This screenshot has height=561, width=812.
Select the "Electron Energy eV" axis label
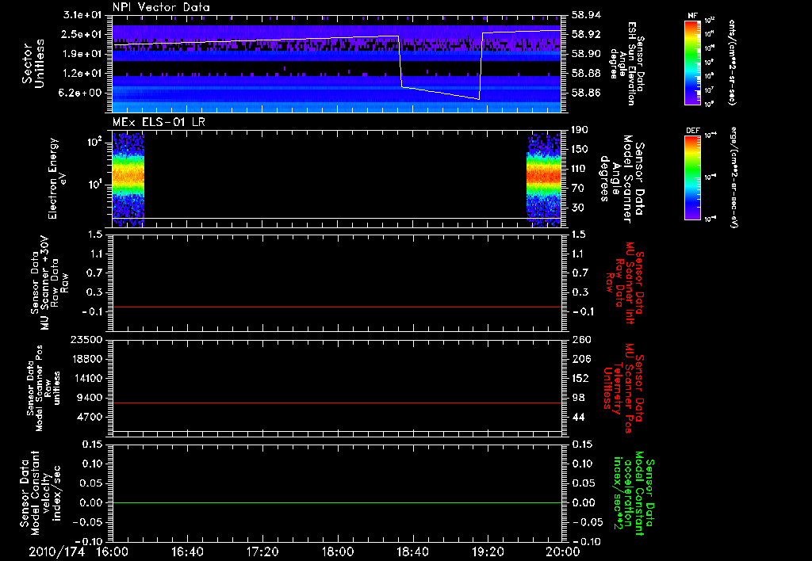tap(58, 178)
